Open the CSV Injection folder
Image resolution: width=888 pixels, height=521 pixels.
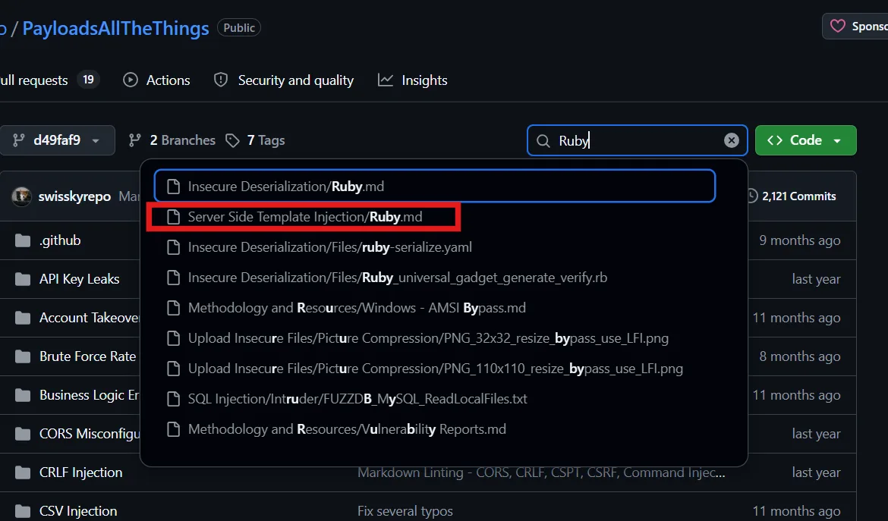pyautogui.click(x=78, y=511)
